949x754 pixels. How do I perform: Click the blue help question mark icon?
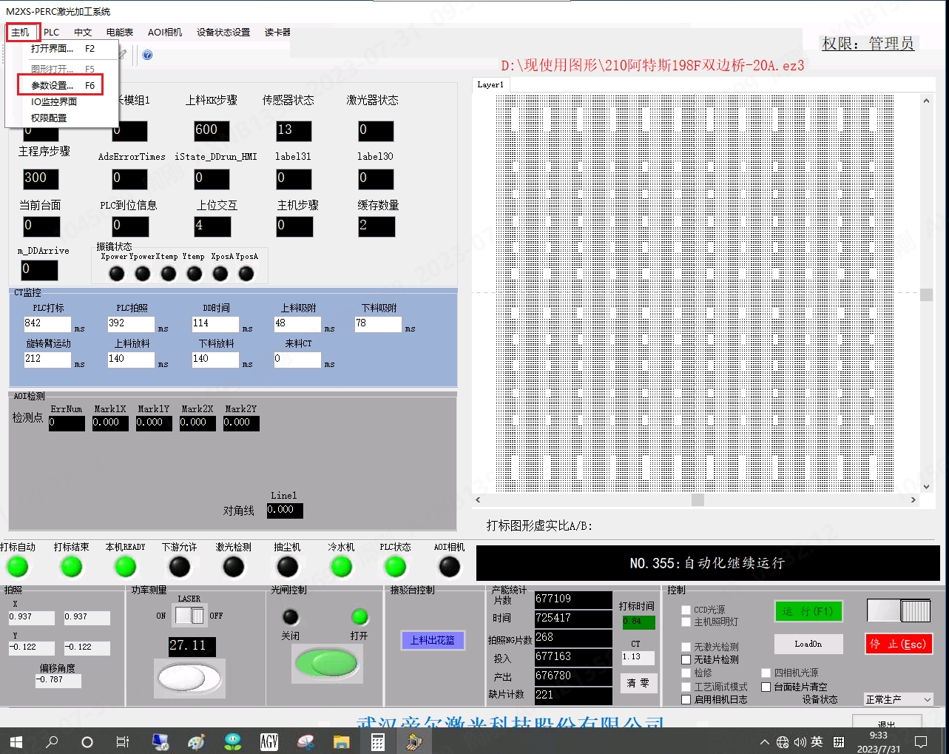pos(147,55)
